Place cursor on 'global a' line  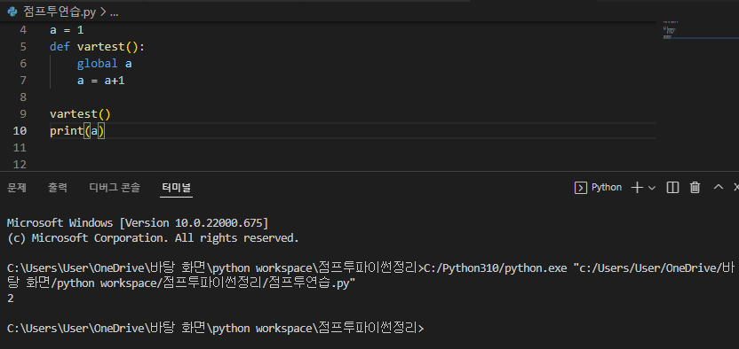pos(104,64)
